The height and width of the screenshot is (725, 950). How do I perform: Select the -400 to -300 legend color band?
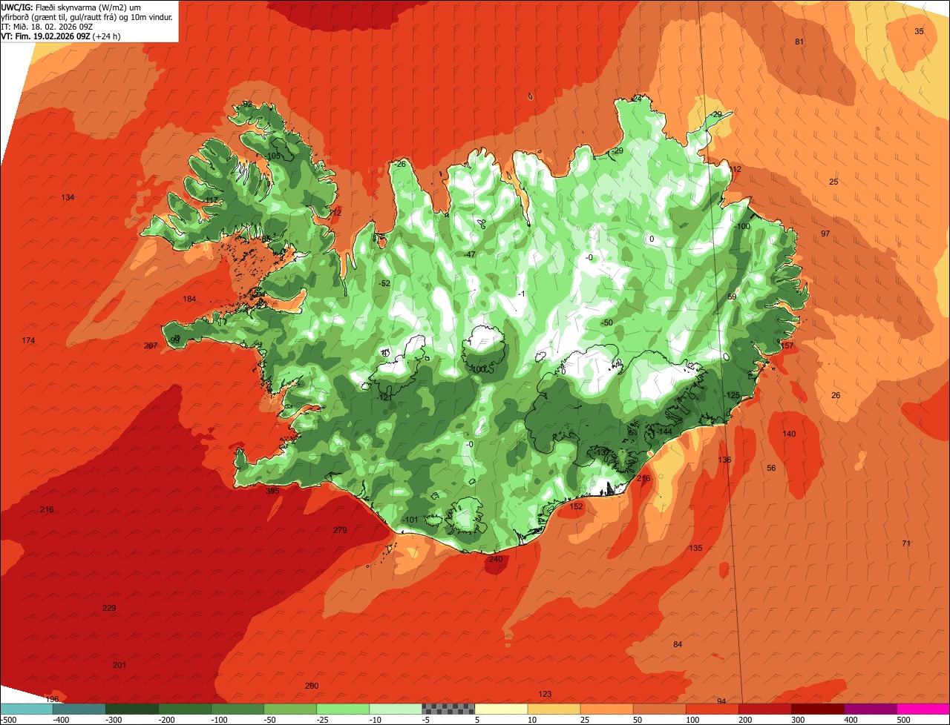coord(79,709)
